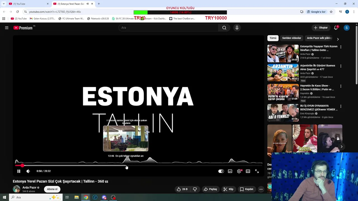Open the Arda Pazır channel name link

tap(29, 188)
